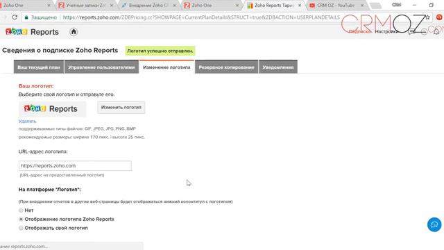Switch to the Внедрение Zoho browser tab
The image size is (444, 250).
[x=148, y=6]
